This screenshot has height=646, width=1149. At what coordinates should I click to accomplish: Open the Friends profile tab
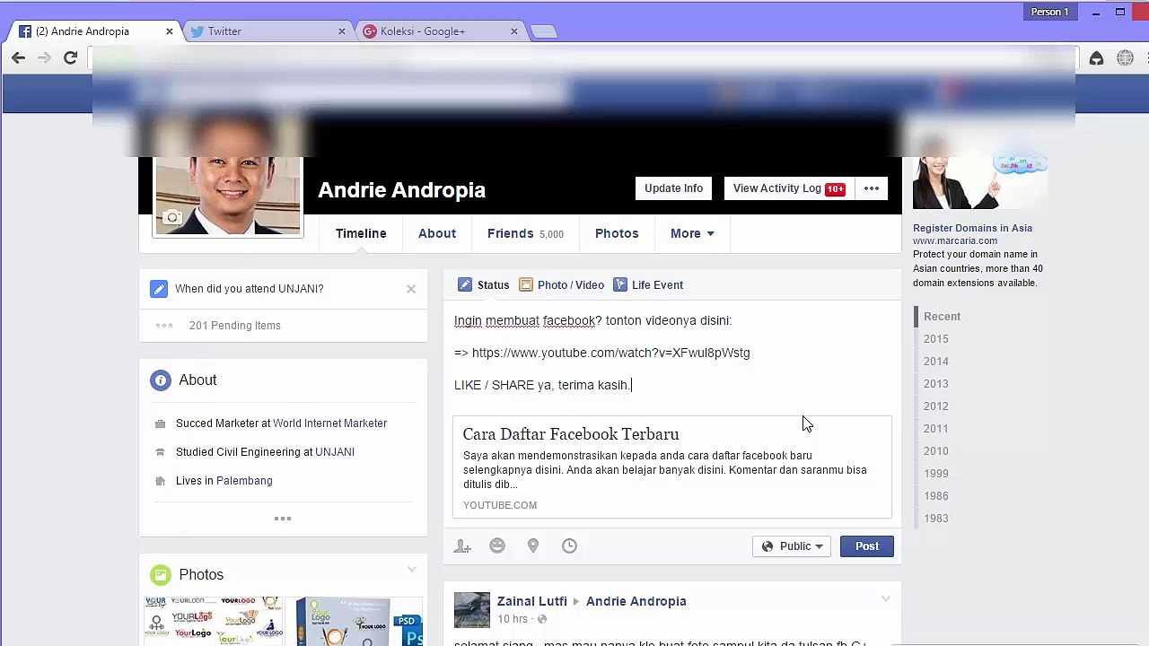pyautogui.click(x=525, y=233)
